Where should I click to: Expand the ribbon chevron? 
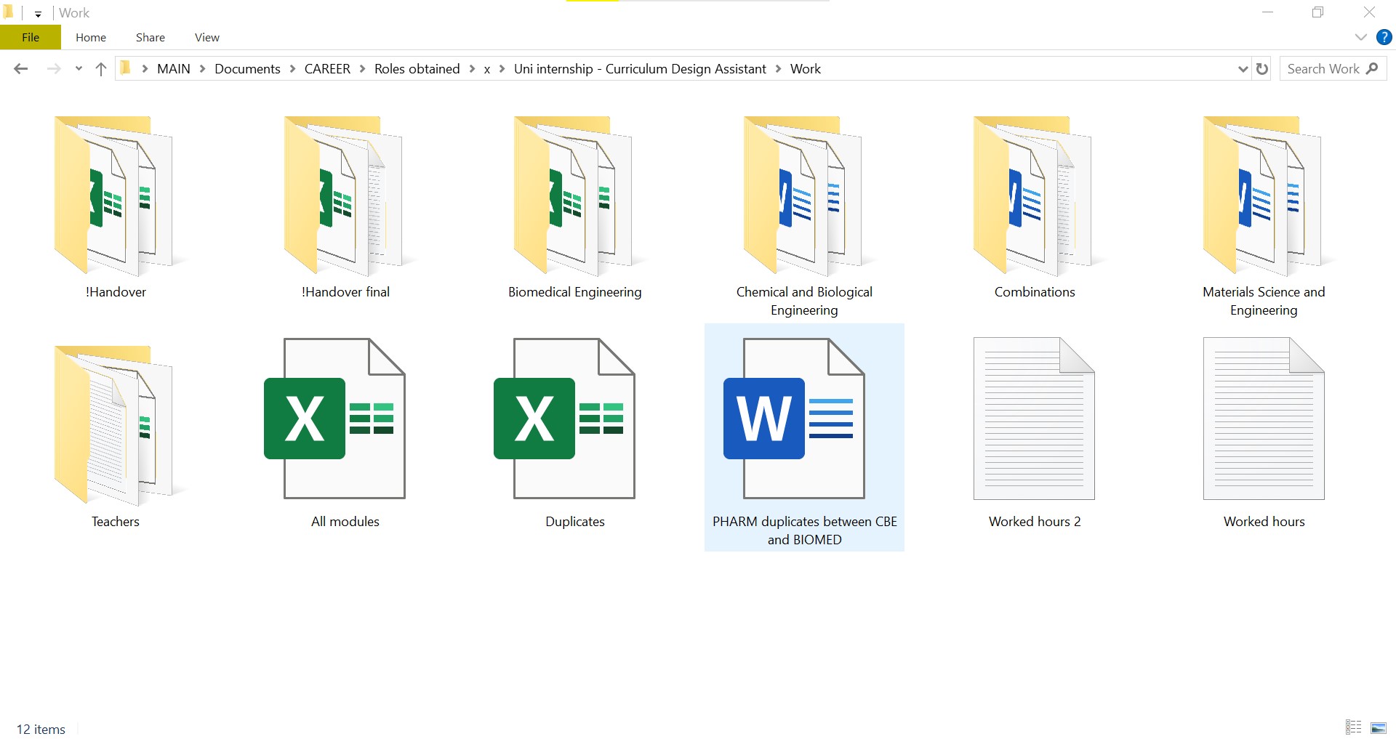[1361, 37]
